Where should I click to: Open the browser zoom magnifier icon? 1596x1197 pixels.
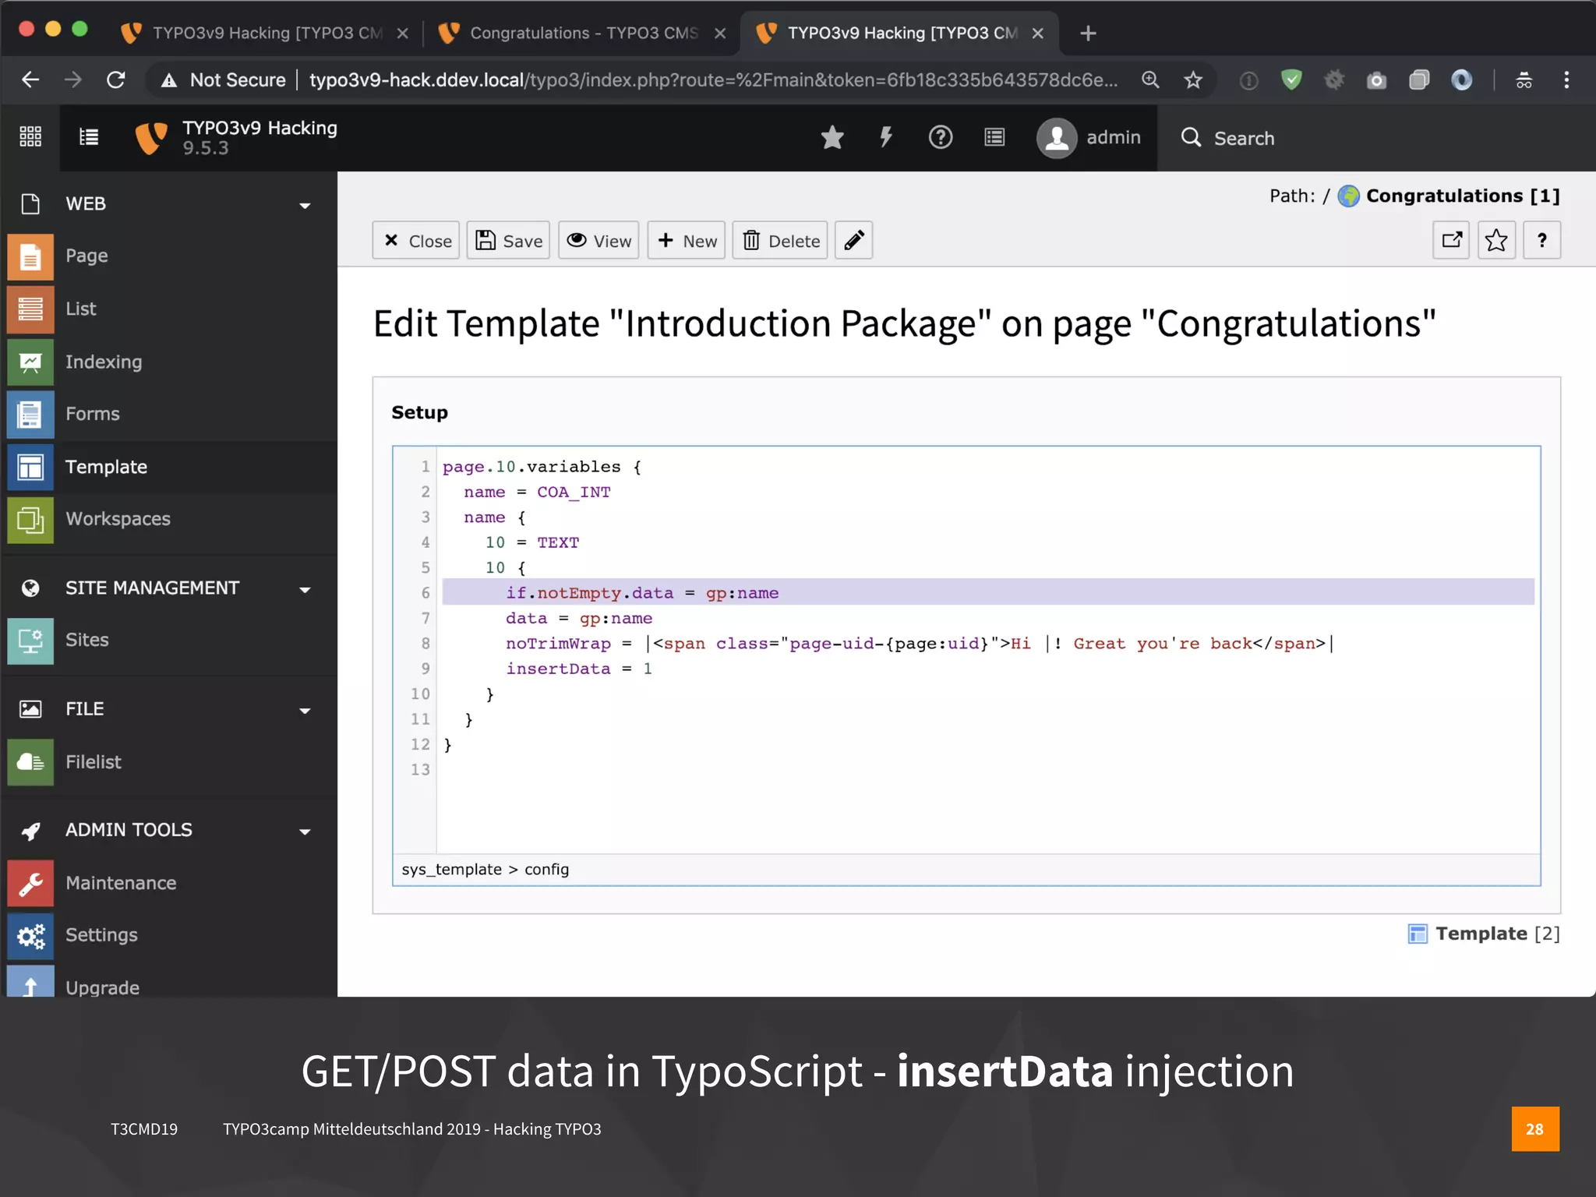pos(1150,79)
